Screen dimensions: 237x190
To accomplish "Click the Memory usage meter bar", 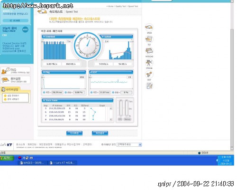I will click(127, 108).
